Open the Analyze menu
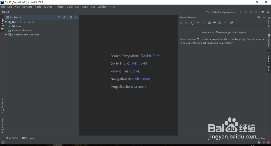 pyautogui.click(x=48, y=7)
